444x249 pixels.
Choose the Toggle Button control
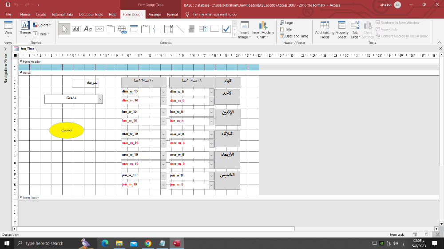191,29
